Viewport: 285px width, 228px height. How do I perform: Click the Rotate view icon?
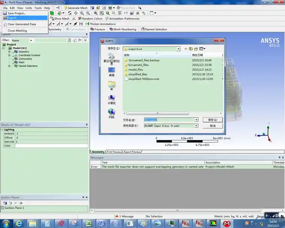70,13
